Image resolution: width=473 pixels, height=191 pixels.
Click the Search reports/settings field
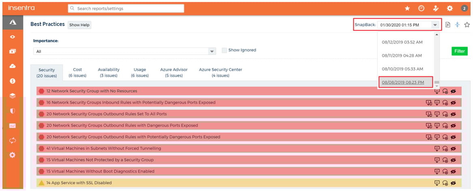[126, 8]
